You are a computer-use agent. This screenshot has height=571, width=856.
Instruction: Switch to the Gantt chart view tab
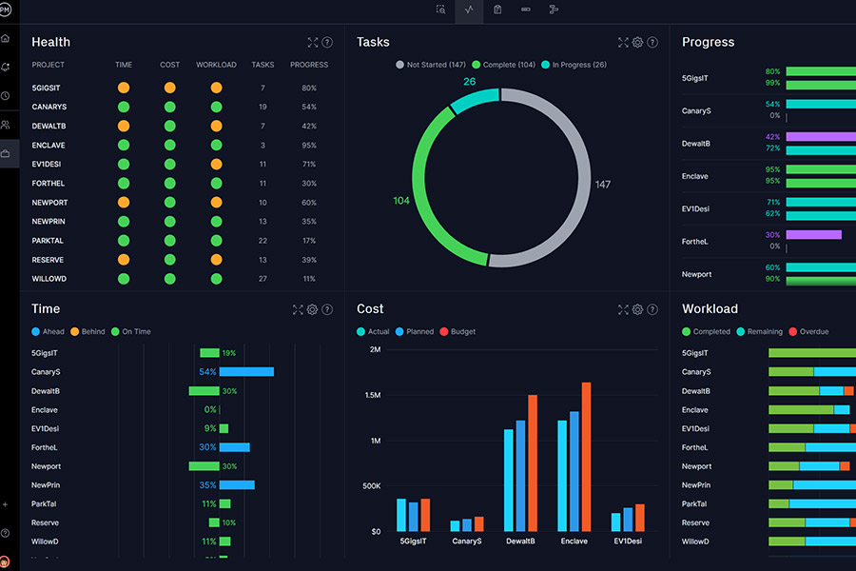554,10
